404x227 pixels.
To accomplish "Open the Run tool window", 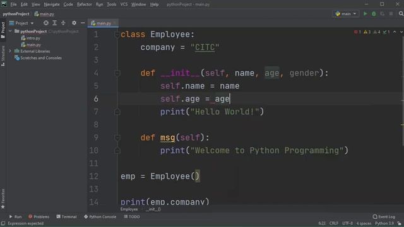I will tap(15, 217).
